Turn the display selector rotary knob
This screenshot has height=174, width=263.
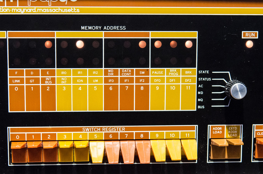236,90
